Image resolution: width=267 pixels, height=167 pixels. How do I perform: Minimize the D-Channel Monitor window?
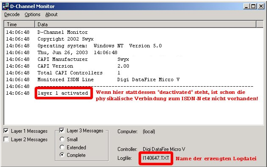point(246,6)
